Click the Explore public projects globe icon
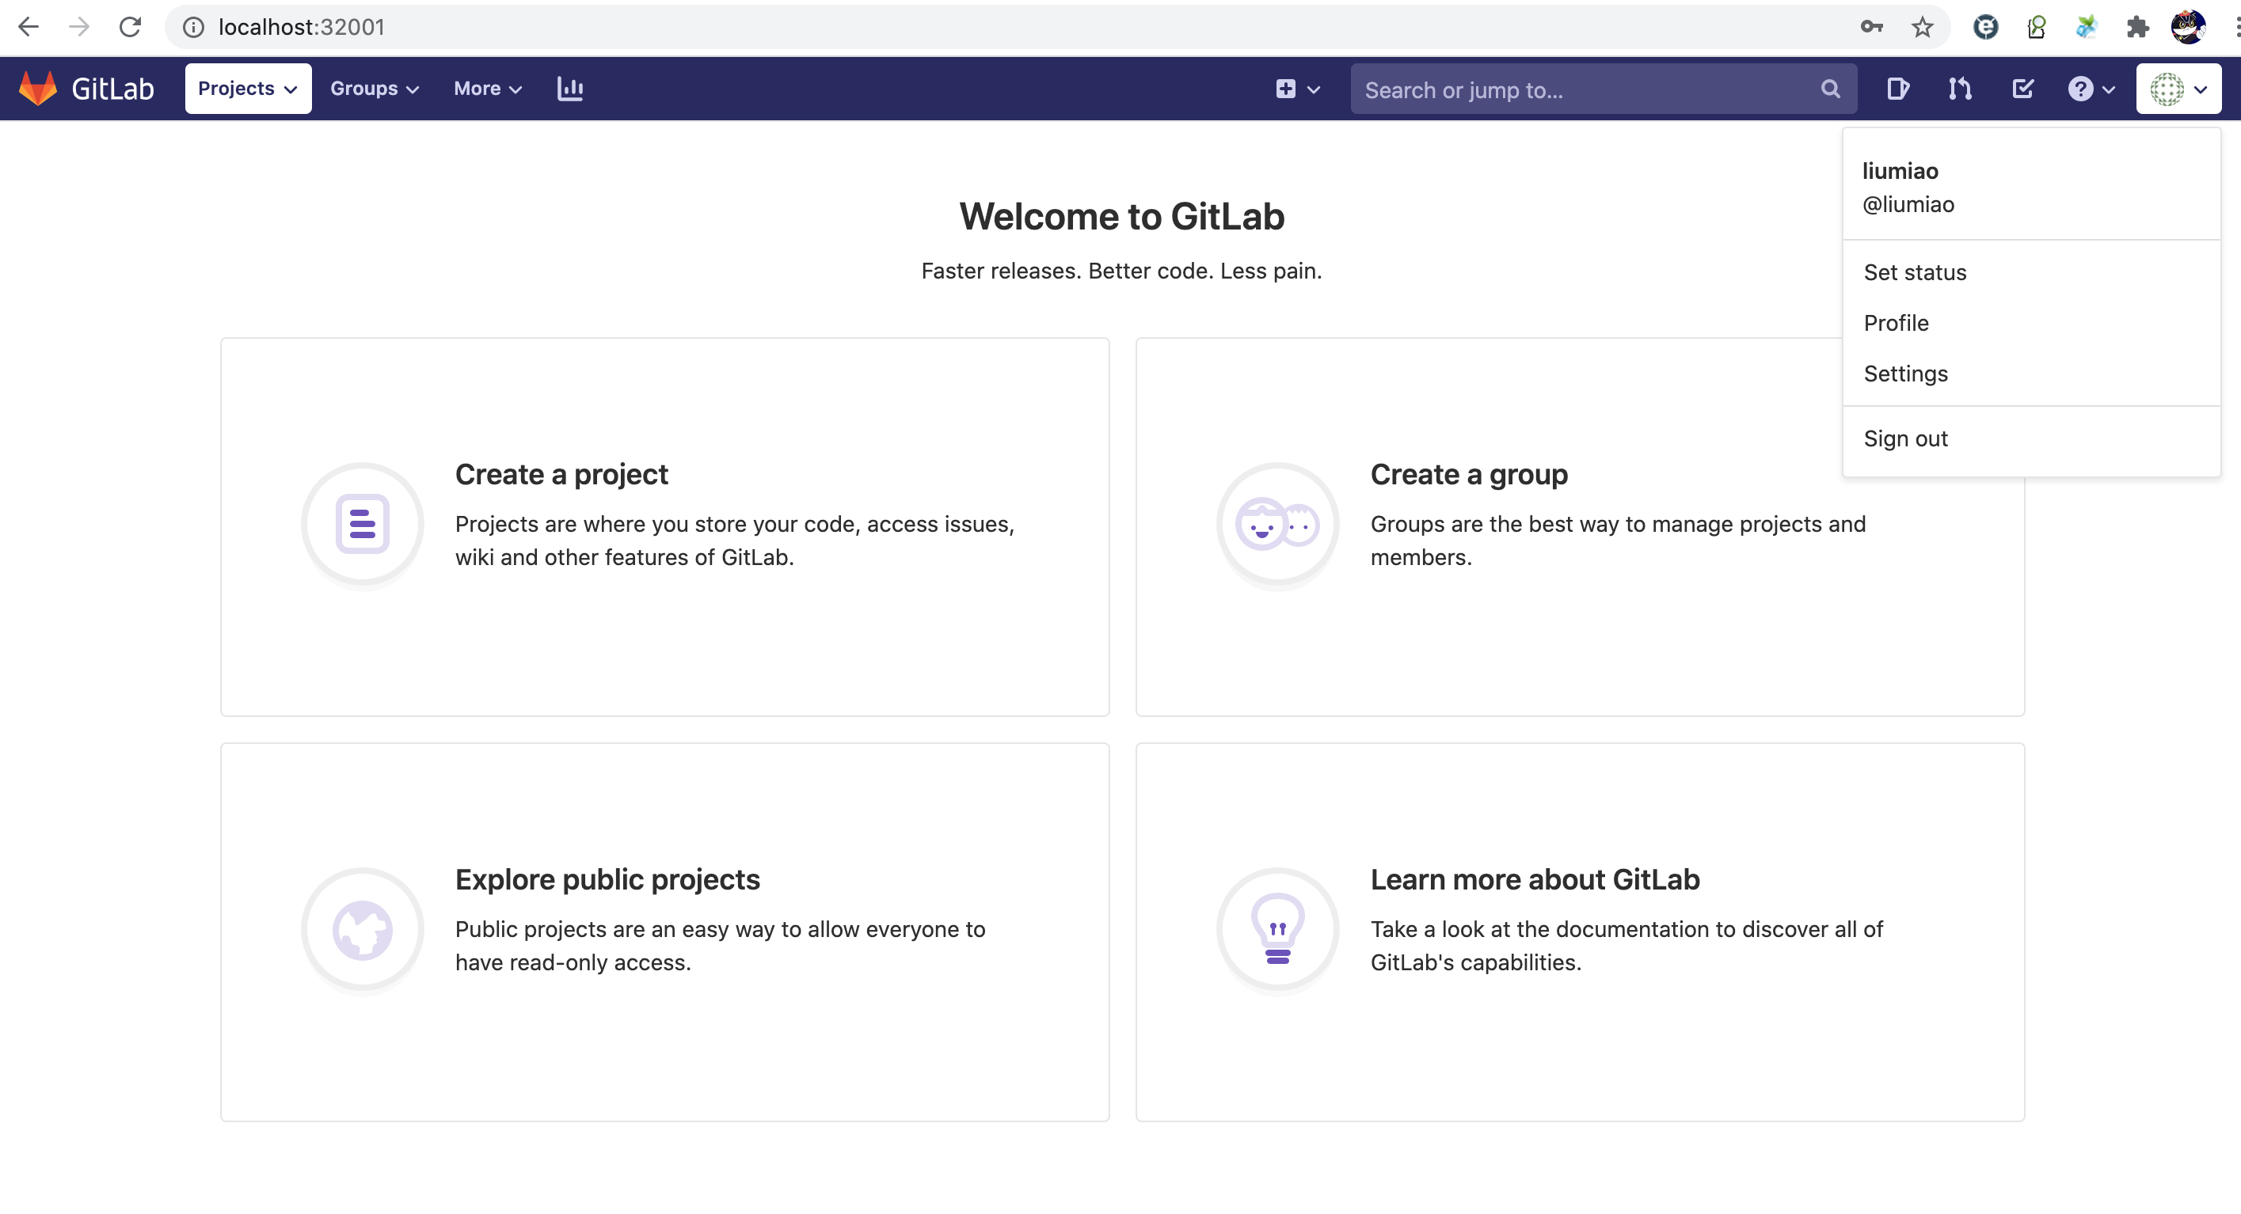 coord(362,930)
